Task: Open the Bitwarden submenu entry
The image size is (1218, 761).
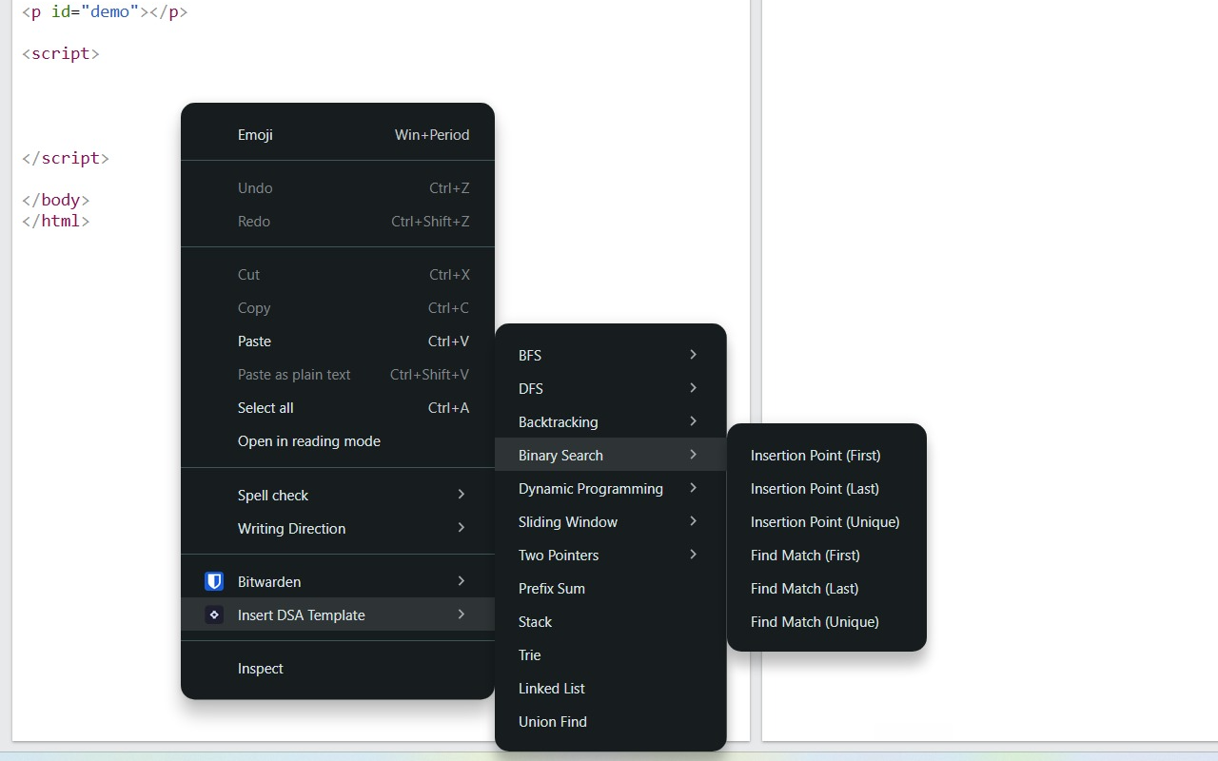Action: pos(338,581)
